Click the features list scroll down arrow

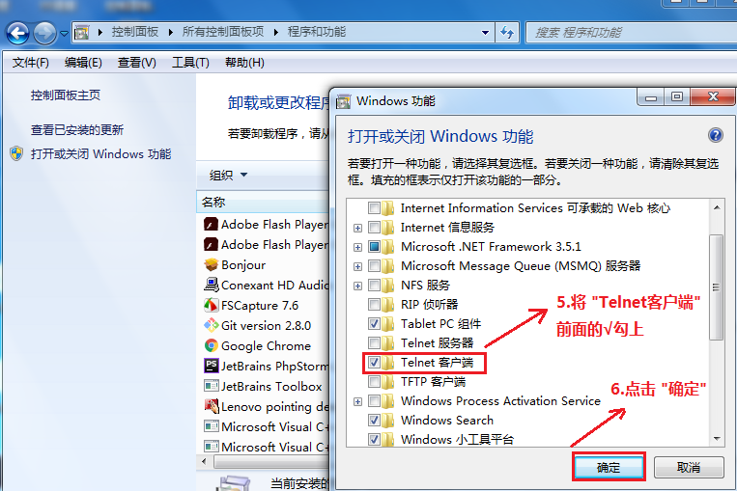tap(717, 438)
